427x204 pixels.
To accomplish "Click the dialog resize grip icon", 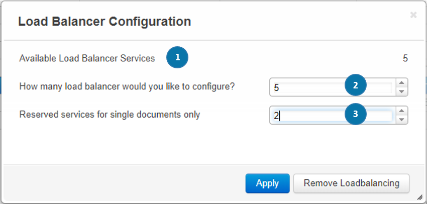I will point(419,197).
